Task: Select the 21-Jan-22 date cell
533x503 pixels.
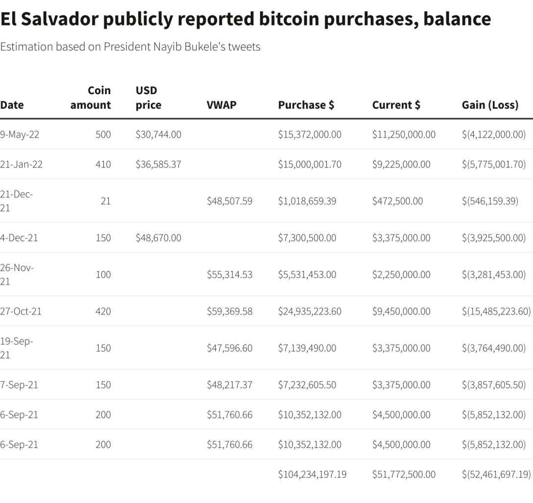Action: click(x=21, y=165)
